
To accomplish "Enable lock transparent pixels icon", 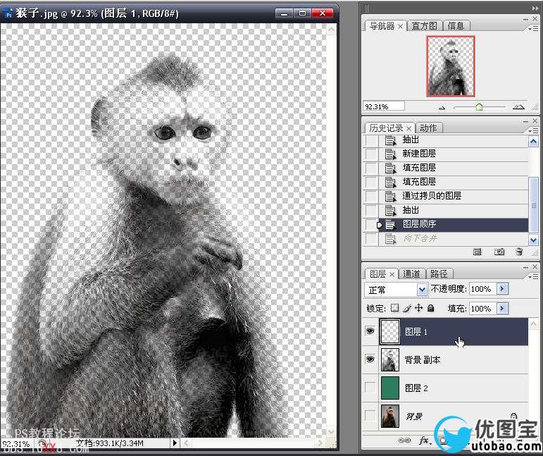I will (x=394, y=308).
